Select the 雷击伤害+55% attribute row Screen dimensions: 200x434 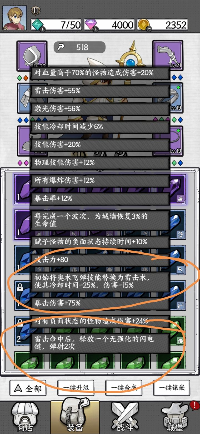(x=100, y=91)
